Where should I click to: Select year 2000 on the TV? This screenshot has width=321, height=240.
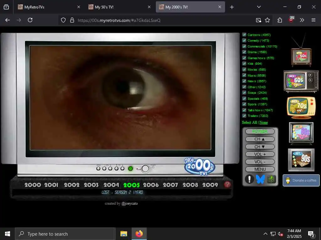(x=33, y=185)
